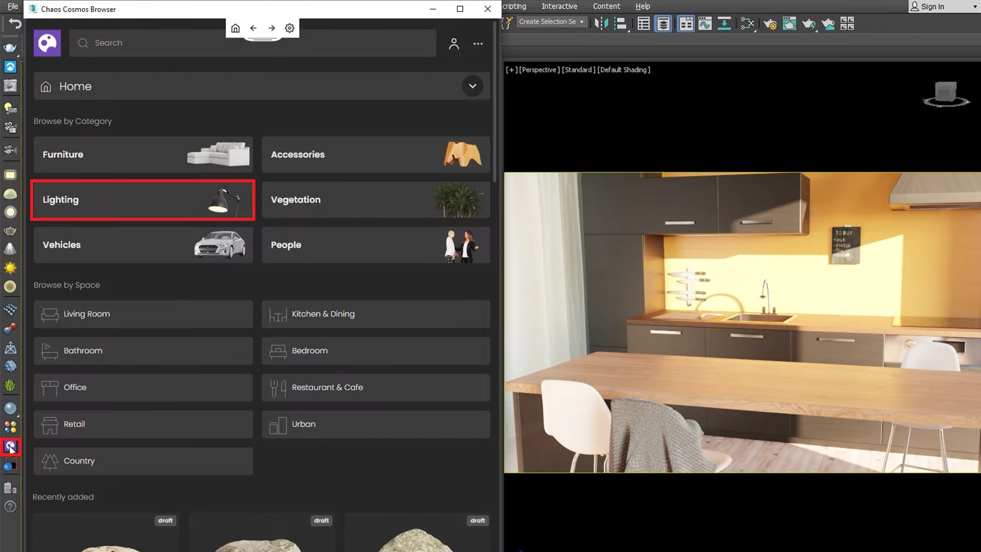Navigate back using the arrow icon
This screenshot has height=552, width=981.
253,28
